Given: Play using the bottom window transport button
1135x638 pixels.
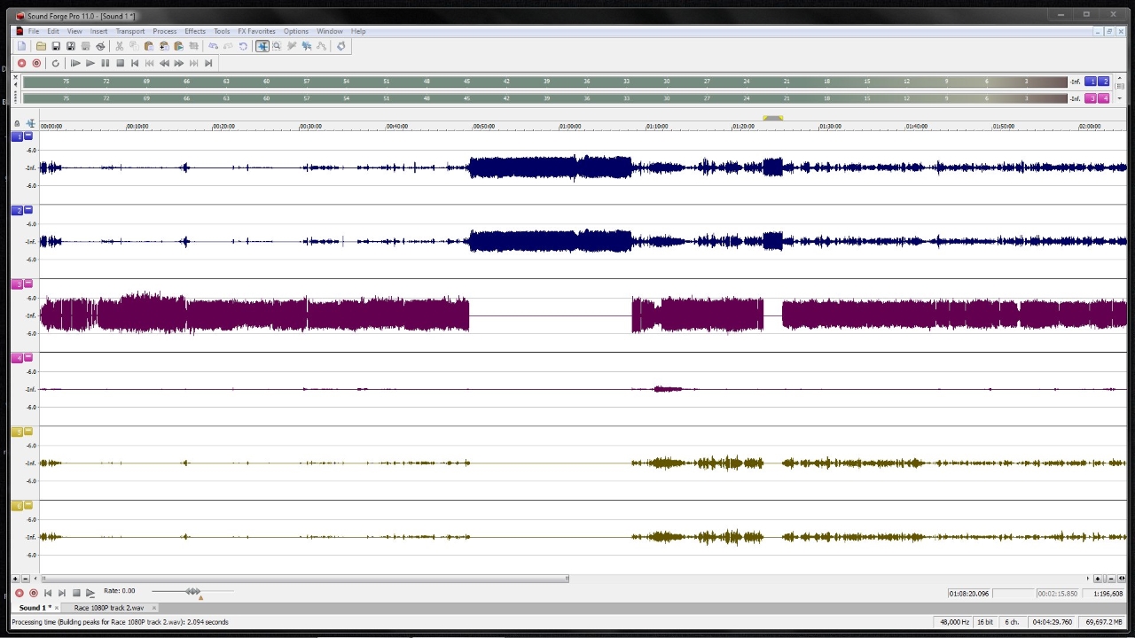Looking at the screenshot, I should (90, 593).
